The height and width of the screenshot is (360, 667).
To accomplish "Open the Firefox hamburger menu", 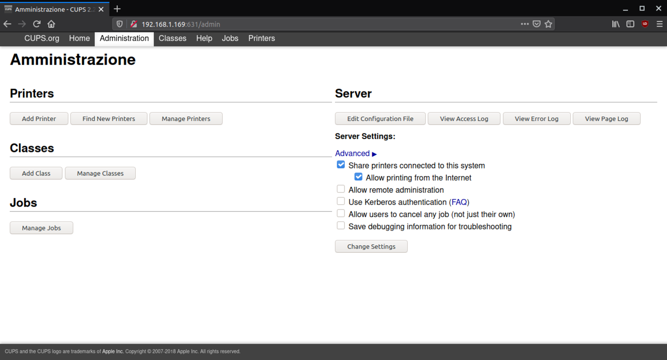I will (x=660, y=24).
